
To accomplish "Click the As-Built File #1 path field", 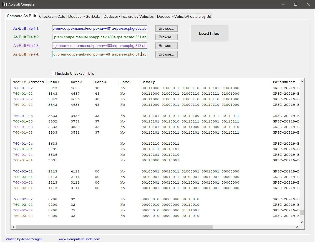I will 100,28.
